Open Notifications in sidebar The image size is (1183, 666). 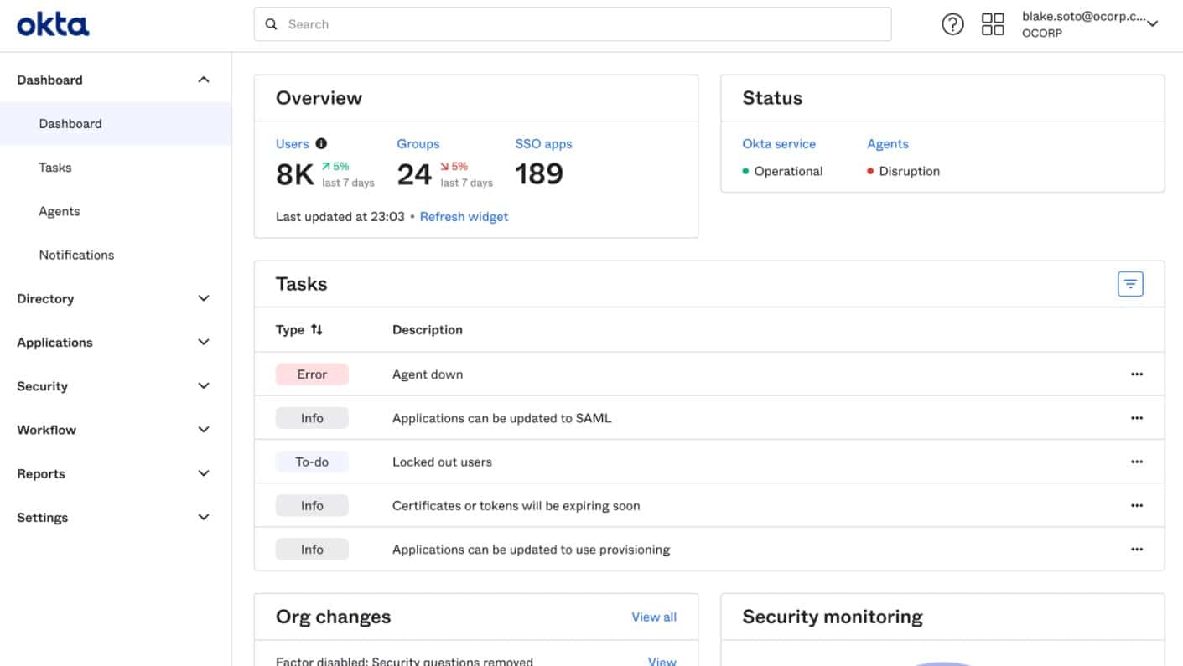76,255
